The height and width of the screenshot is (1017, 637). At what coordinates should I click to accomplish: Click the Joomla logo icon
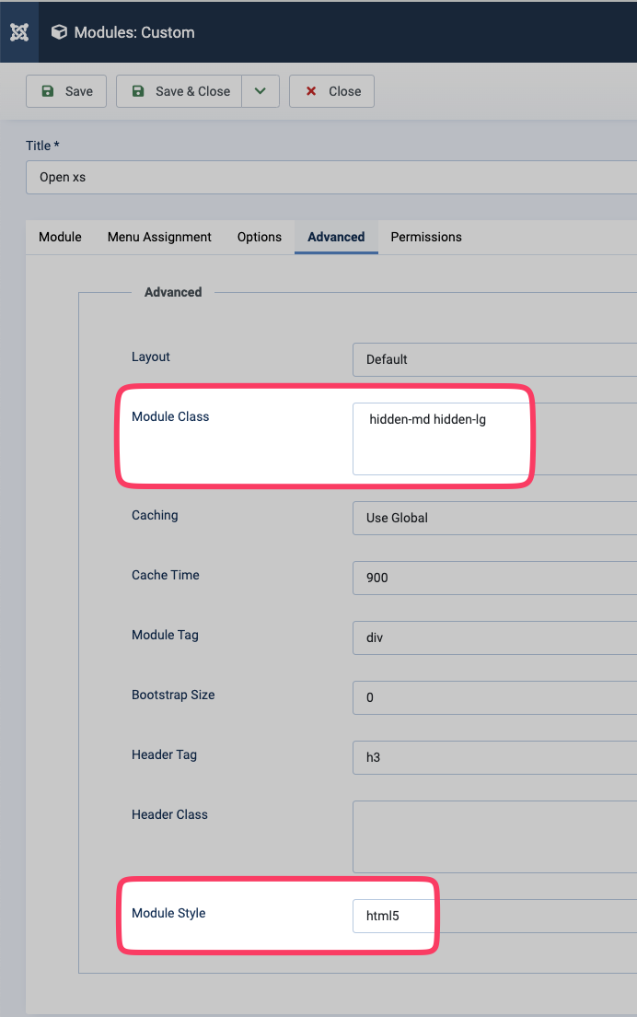19,32
